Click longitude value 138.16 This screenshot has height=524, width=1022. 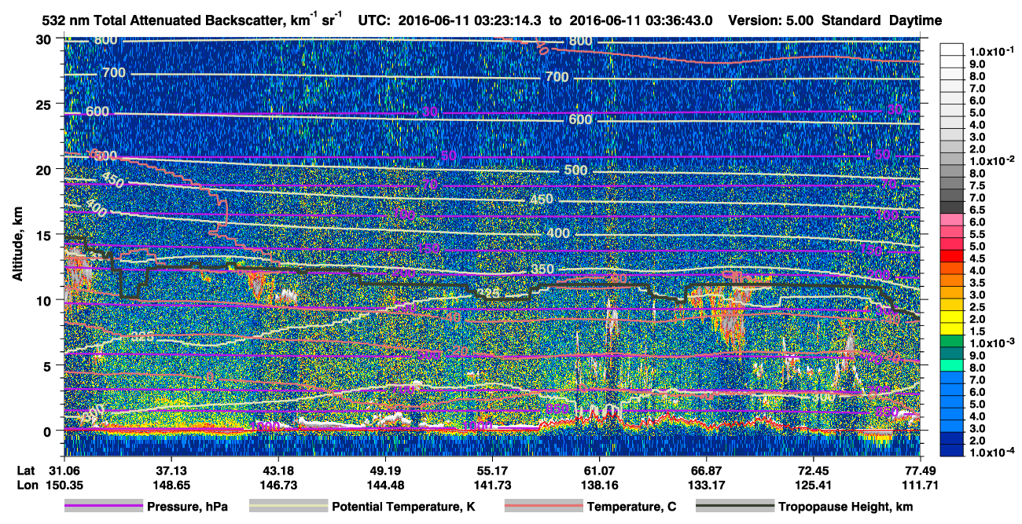[x=599, y=485]
